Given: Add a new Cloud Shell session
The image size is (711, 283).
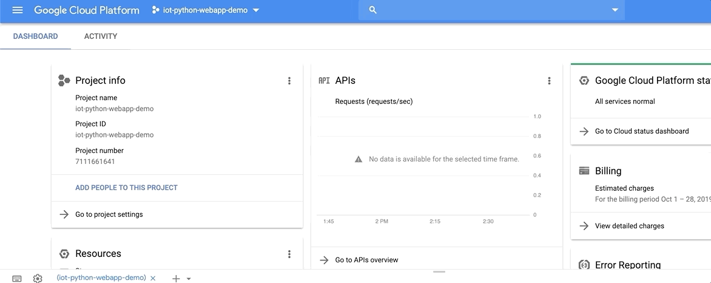Looking at the screenshot, I should point(176,279).
